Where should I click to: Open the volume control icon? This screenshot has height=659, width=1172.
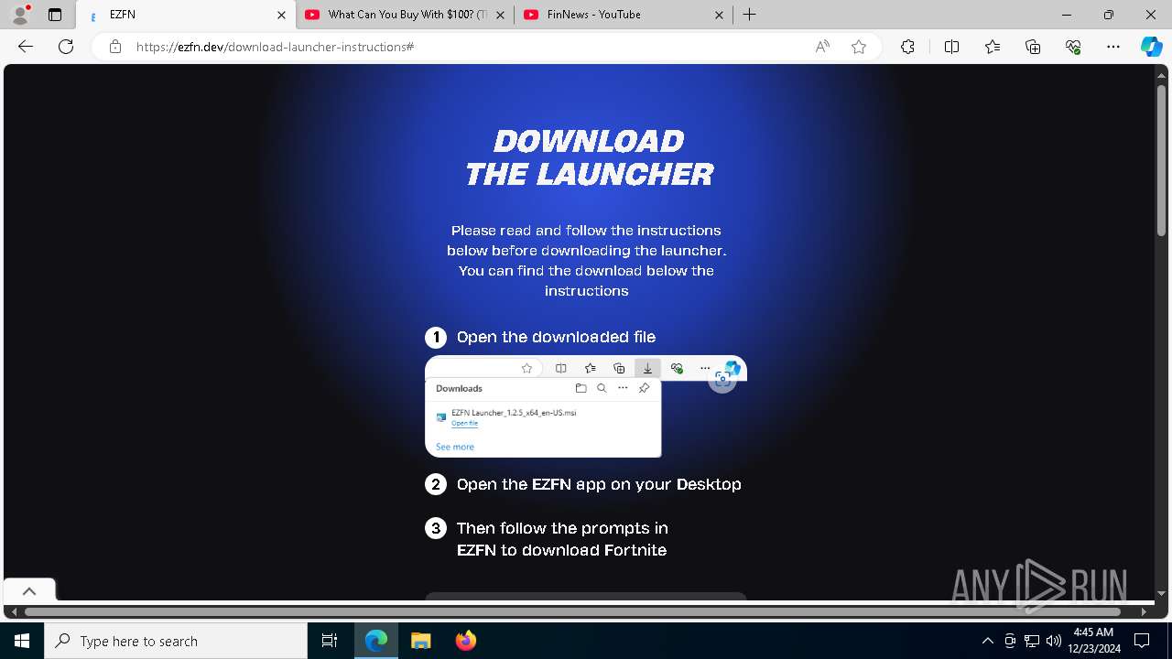pyautogui.click(x=1053, y=641)
